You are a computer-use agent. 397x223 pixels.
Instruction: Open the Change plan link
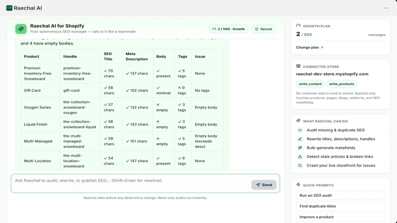pos(309,47)
